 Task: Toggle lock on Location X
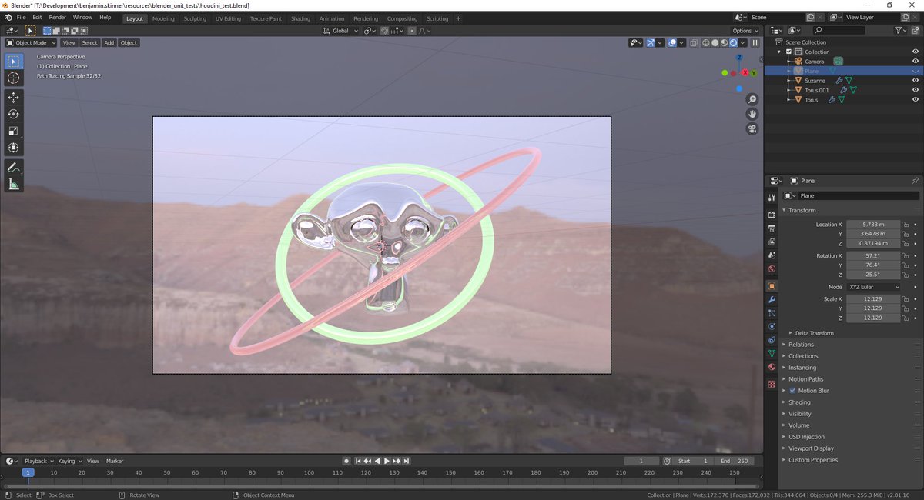point(906,225)
